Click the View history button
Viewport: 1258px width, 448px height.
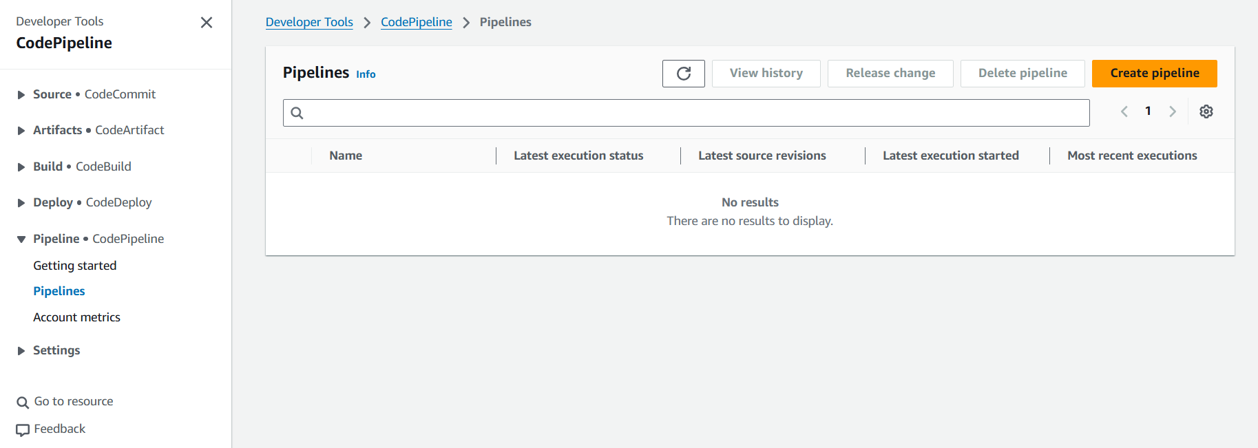pos(766,74)
